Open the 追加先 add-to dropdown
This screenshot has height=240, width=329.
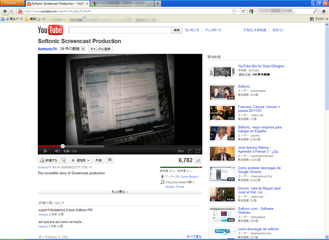tap(81, 160)
